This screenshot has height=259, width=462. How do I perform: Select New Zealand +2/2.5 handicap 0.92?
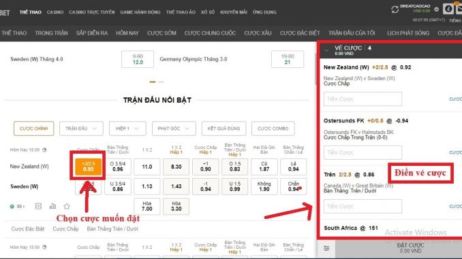[88, 167]
